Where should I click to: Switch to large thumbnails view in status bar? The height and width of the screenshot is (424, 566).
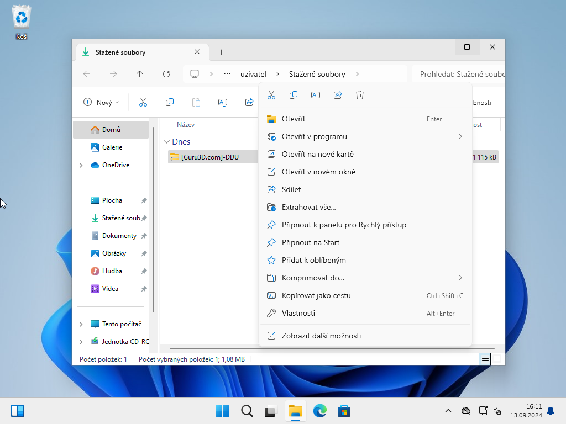pos(497,359)
